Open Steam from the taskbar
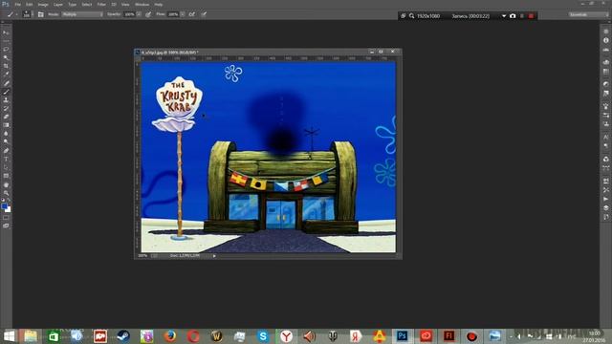The height and width of the screenshot is (344, 612). [123, 335]
